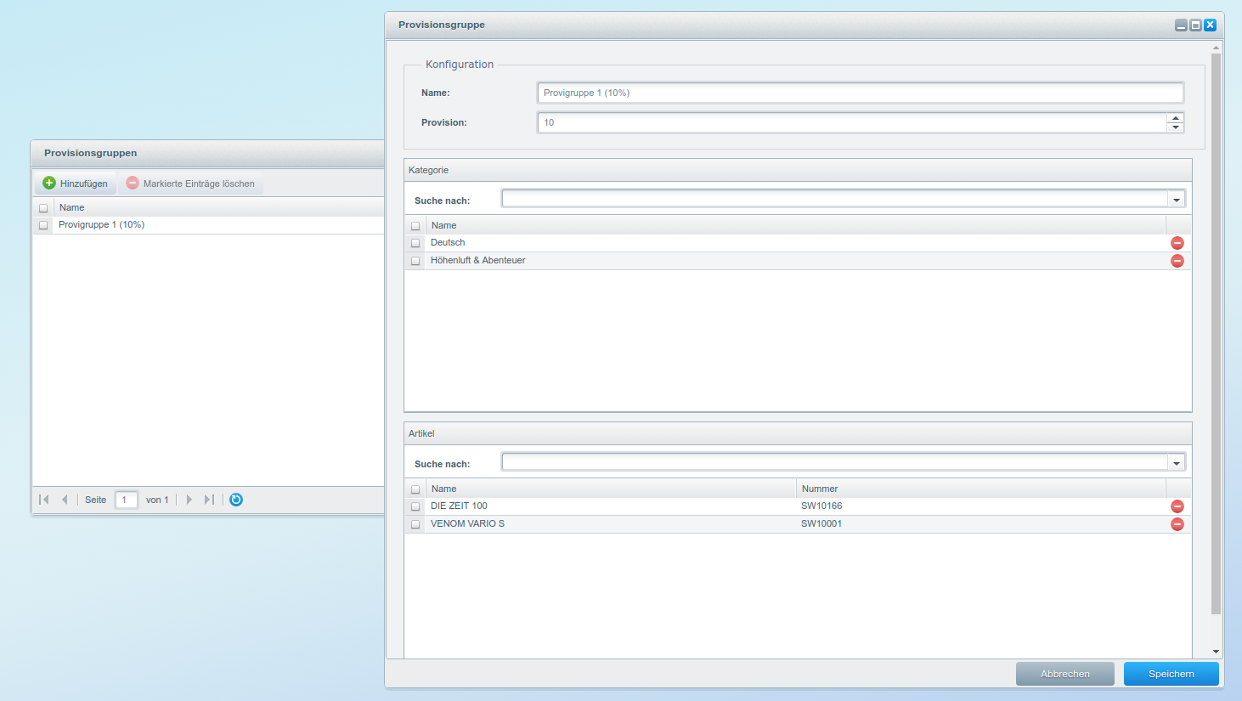
Task: Click the Artikel search combo field
Action: (x=835, y=463)
